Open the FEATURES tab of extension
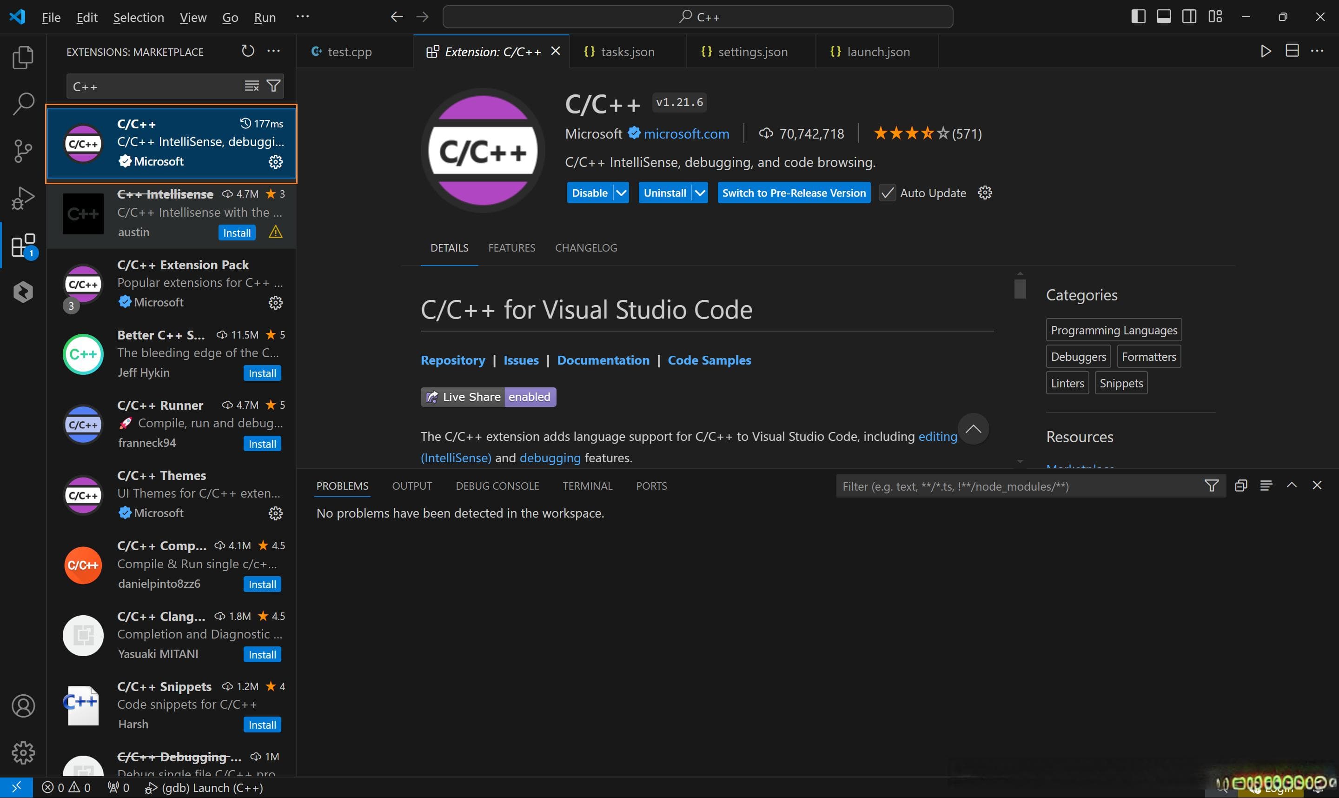Image resolution: width=1339 pixels, height=798 pixels. (x=512, y=248)
